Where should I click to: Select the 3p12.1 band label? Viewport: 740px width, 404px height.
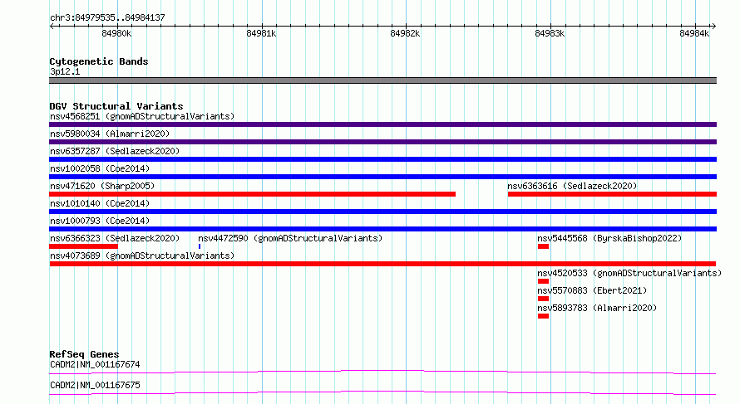tap(65, 71)
